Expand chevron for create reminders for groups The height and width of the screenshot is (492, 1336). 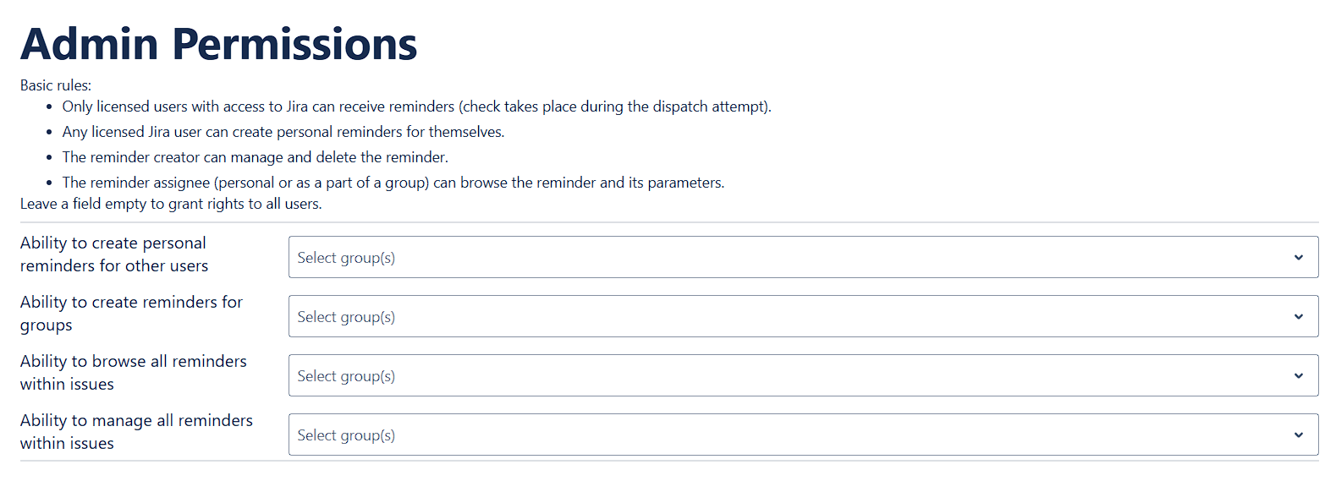1298,317
